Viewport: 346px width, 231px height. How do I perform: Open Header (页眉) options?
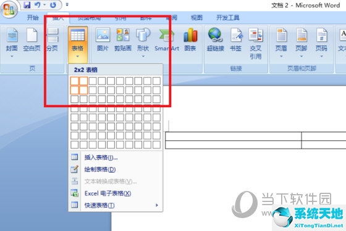[x=281, y=43]
